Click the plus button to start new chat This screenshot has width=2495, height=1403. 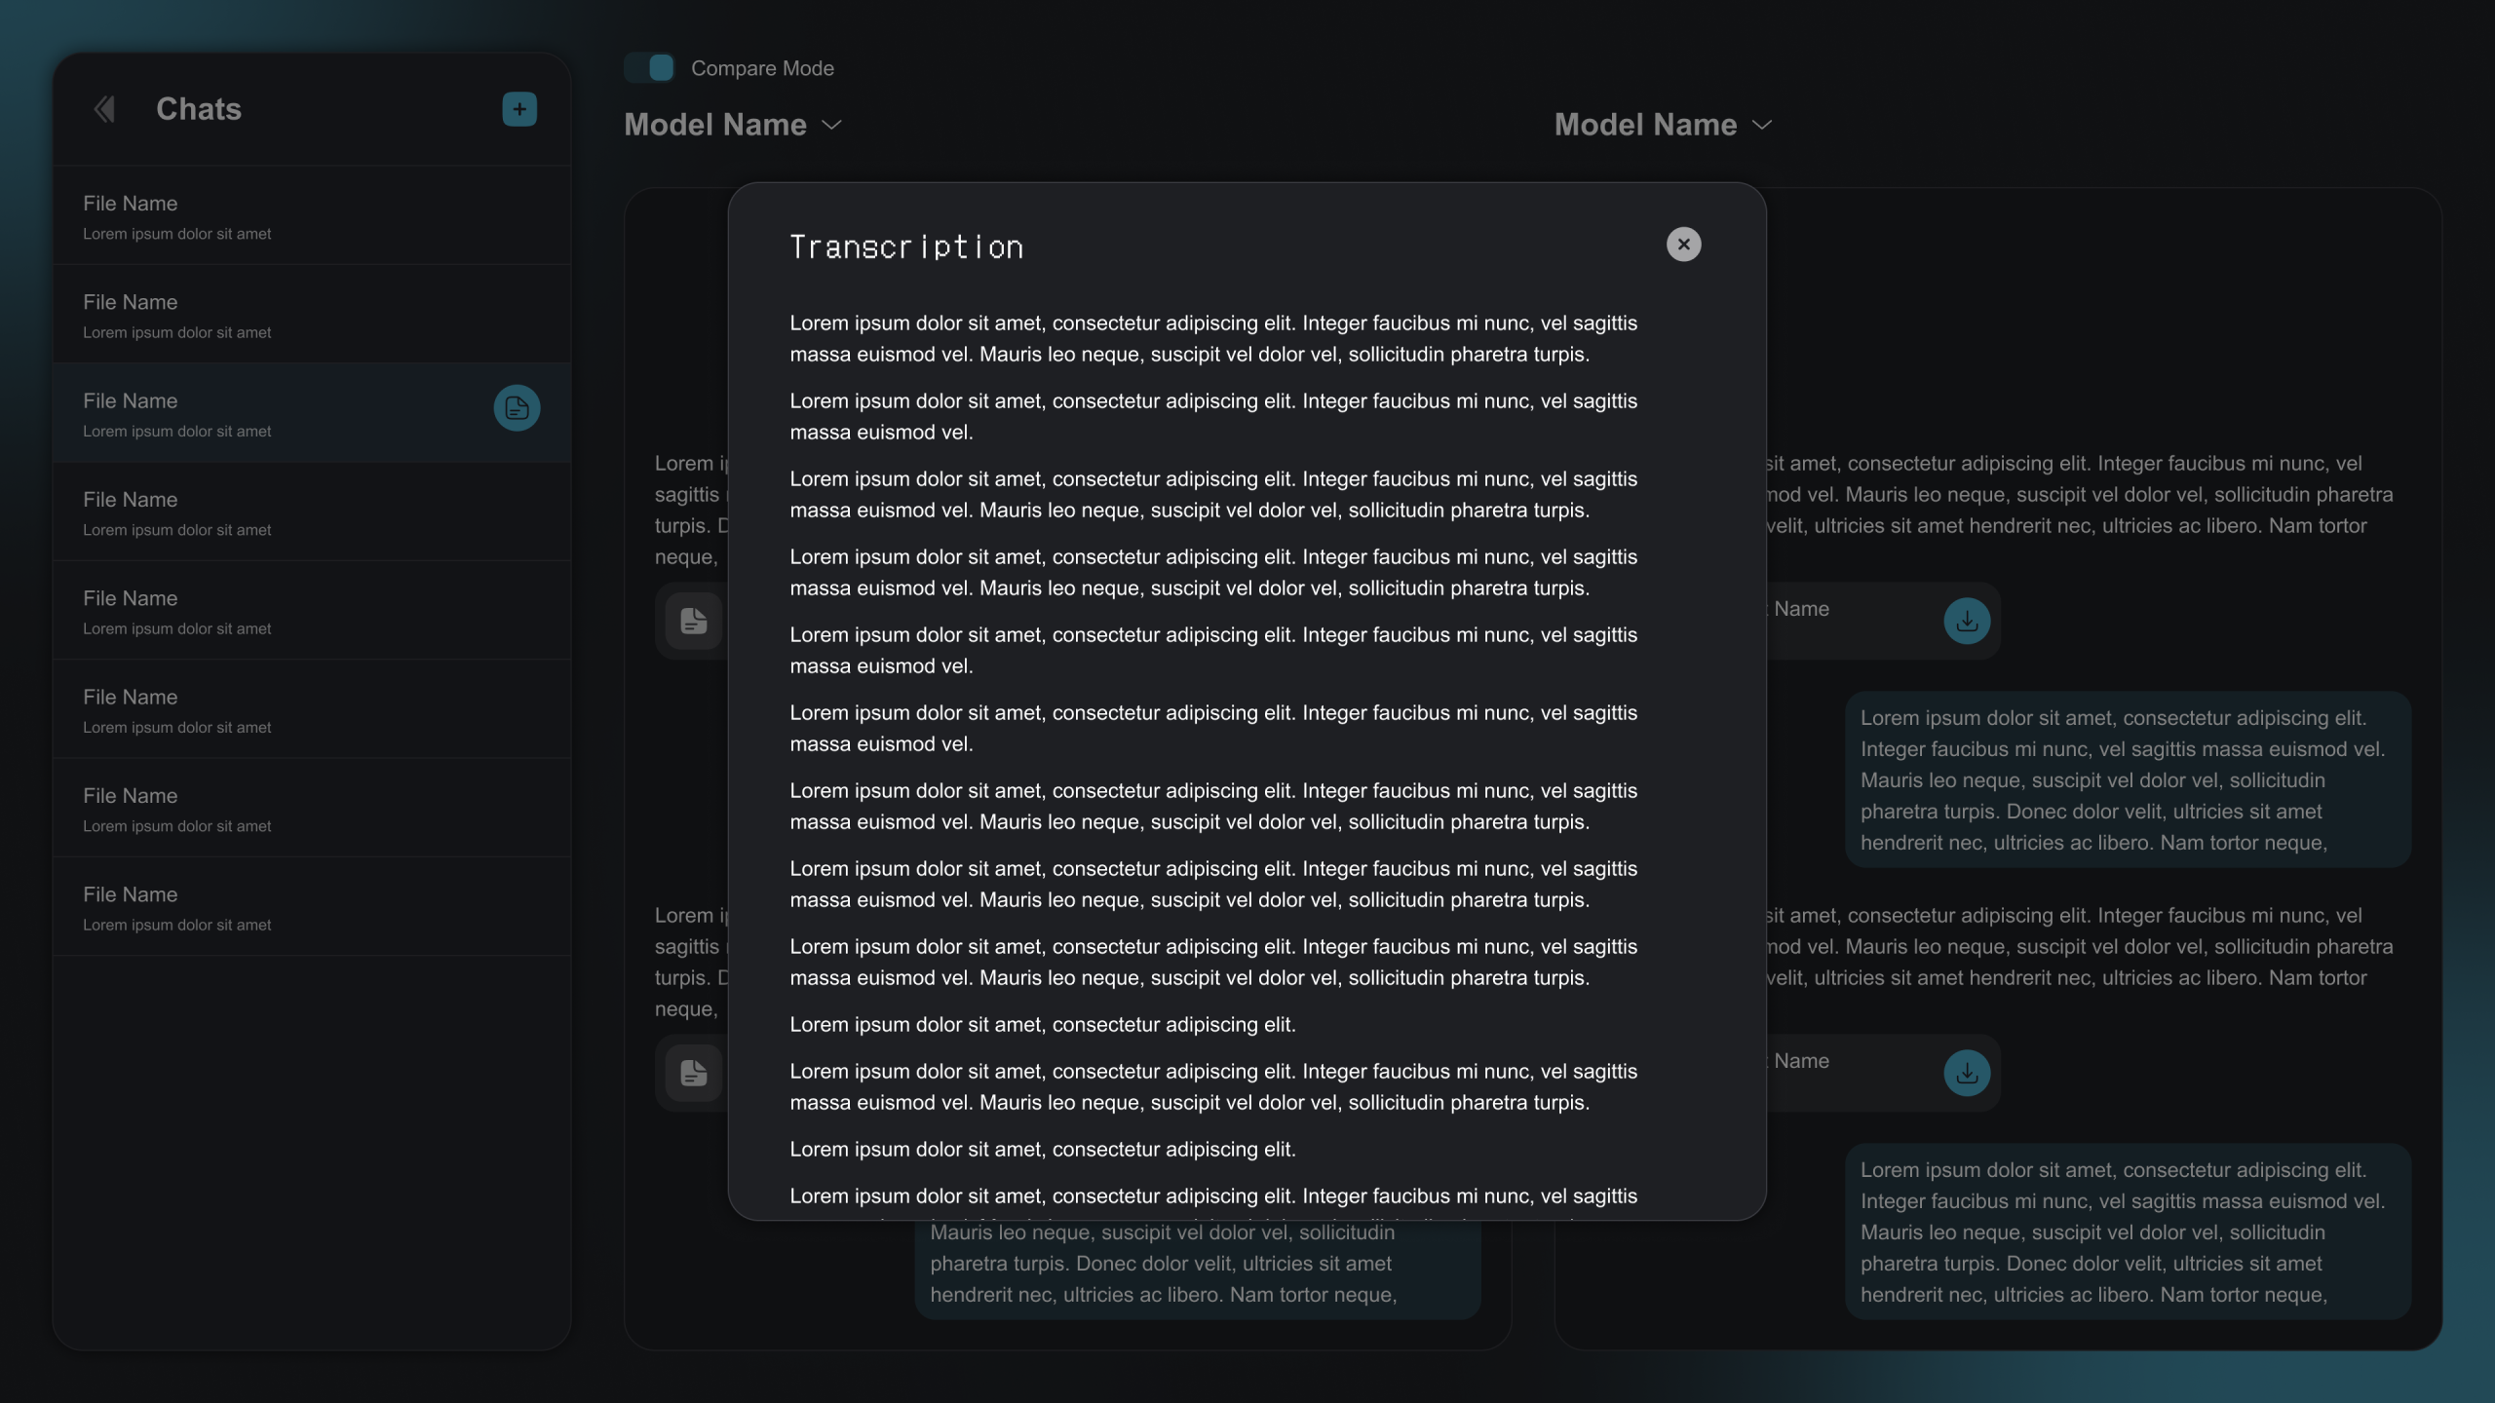[x=519, y=109]
